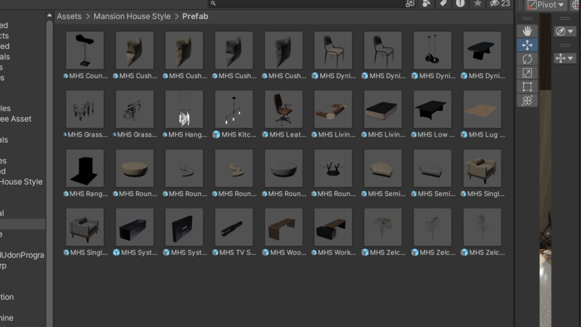The height and width of the screenshot is (327, 581).
Task: Click the exclamation warning filter icon
Action: click(x=461, y=4)
